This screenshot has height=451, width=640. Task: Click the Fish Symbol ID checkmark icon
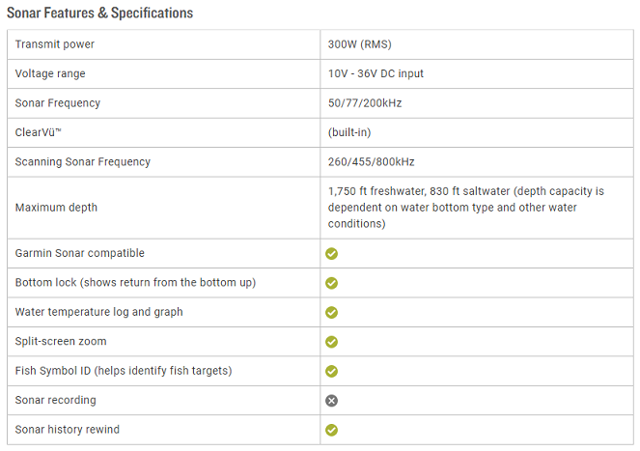tap(331, 371)
